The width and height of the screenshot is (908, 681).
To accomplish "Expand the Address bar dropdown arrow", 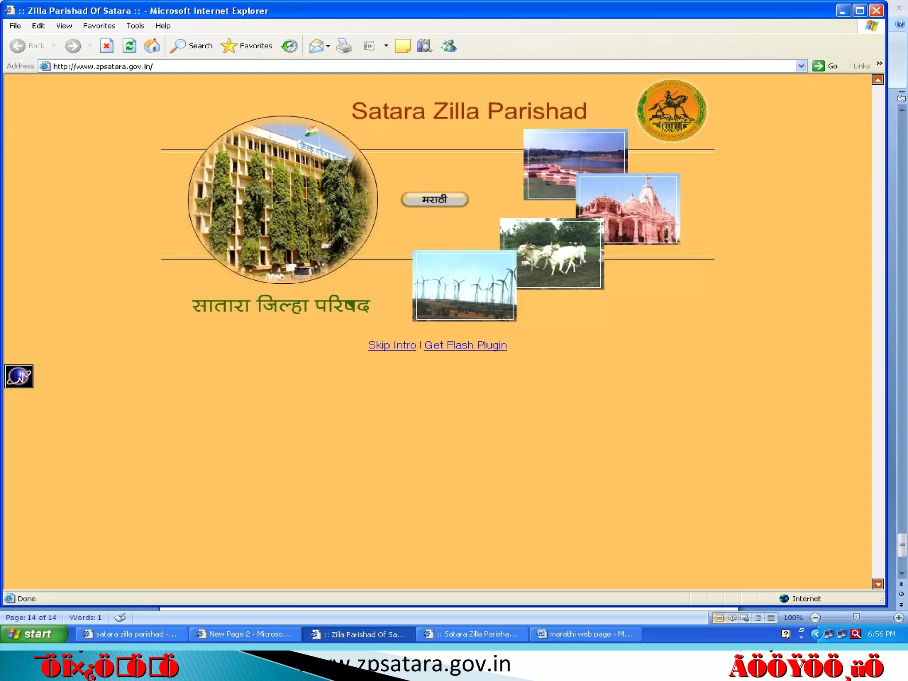I will (801, 66).
